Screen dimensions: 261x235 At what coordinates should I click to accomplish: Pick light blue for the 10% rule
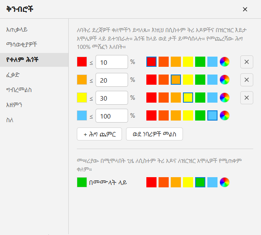[212, 62]
